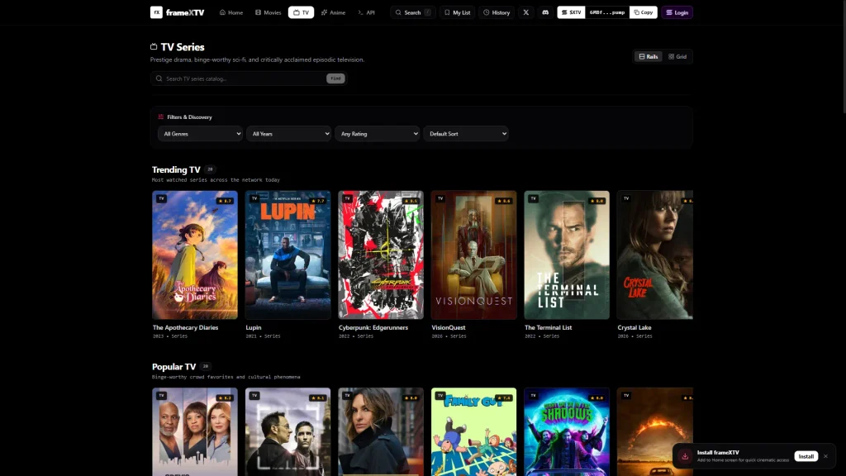Go to the Home tab
Screen dimensions: 846x476
pyautogui.click(x=231, y=12)
